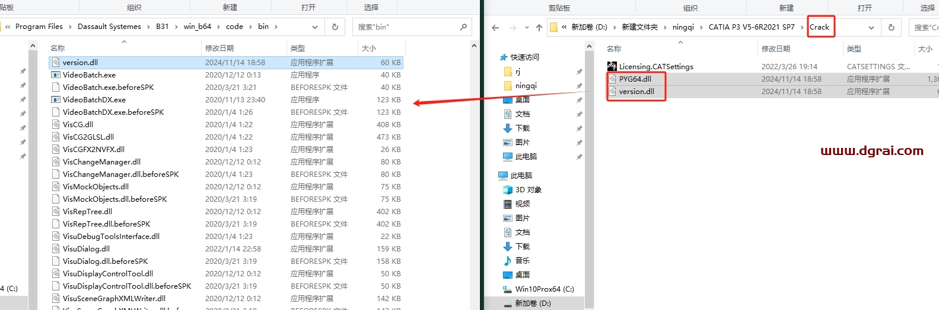Navigate to CATIA P3 V5-6R2021 SP7 in breadcrumb
Image resolution: width=939 pixels, height=310 pixels.
click(x=752, y=27)
